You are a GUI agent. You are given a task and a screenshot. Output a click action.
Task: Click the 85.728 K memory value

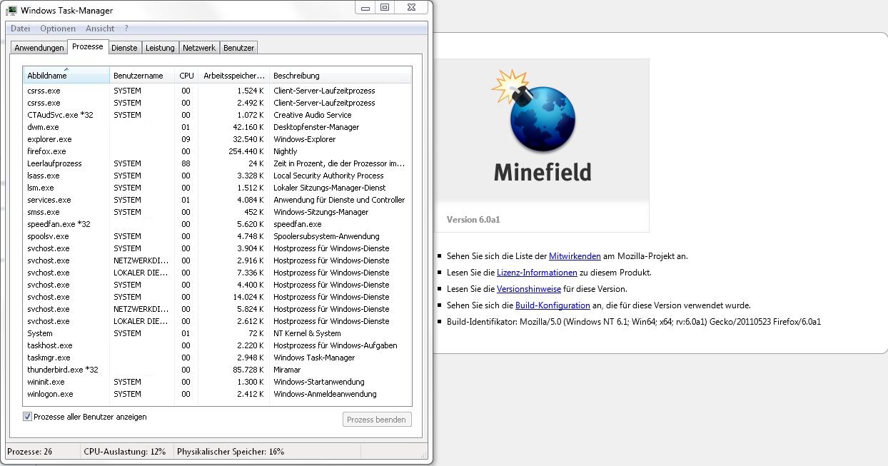coord(248,370)
